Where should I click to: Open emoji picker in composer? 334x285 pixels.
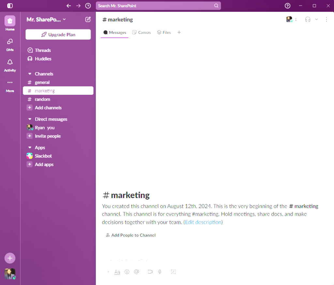pyautogui.click(x=127, y=272)
